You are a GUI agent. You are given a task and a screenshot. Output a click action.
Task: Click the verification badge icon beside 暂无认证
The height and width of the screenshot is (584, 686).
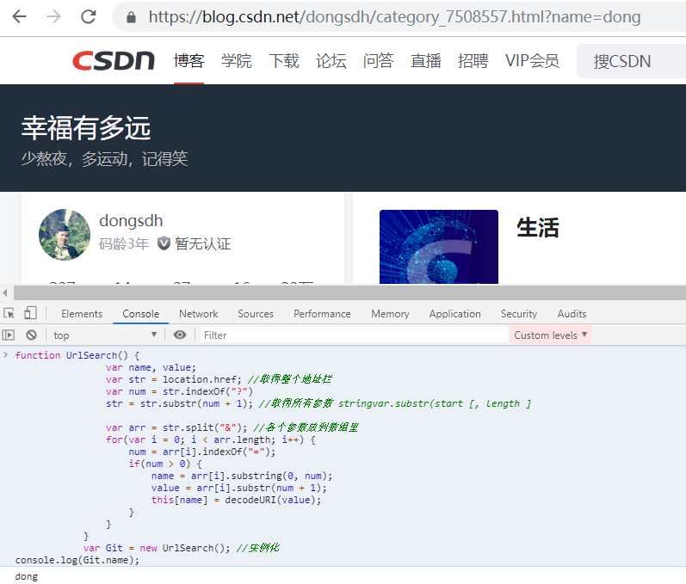tap(164, 243)
